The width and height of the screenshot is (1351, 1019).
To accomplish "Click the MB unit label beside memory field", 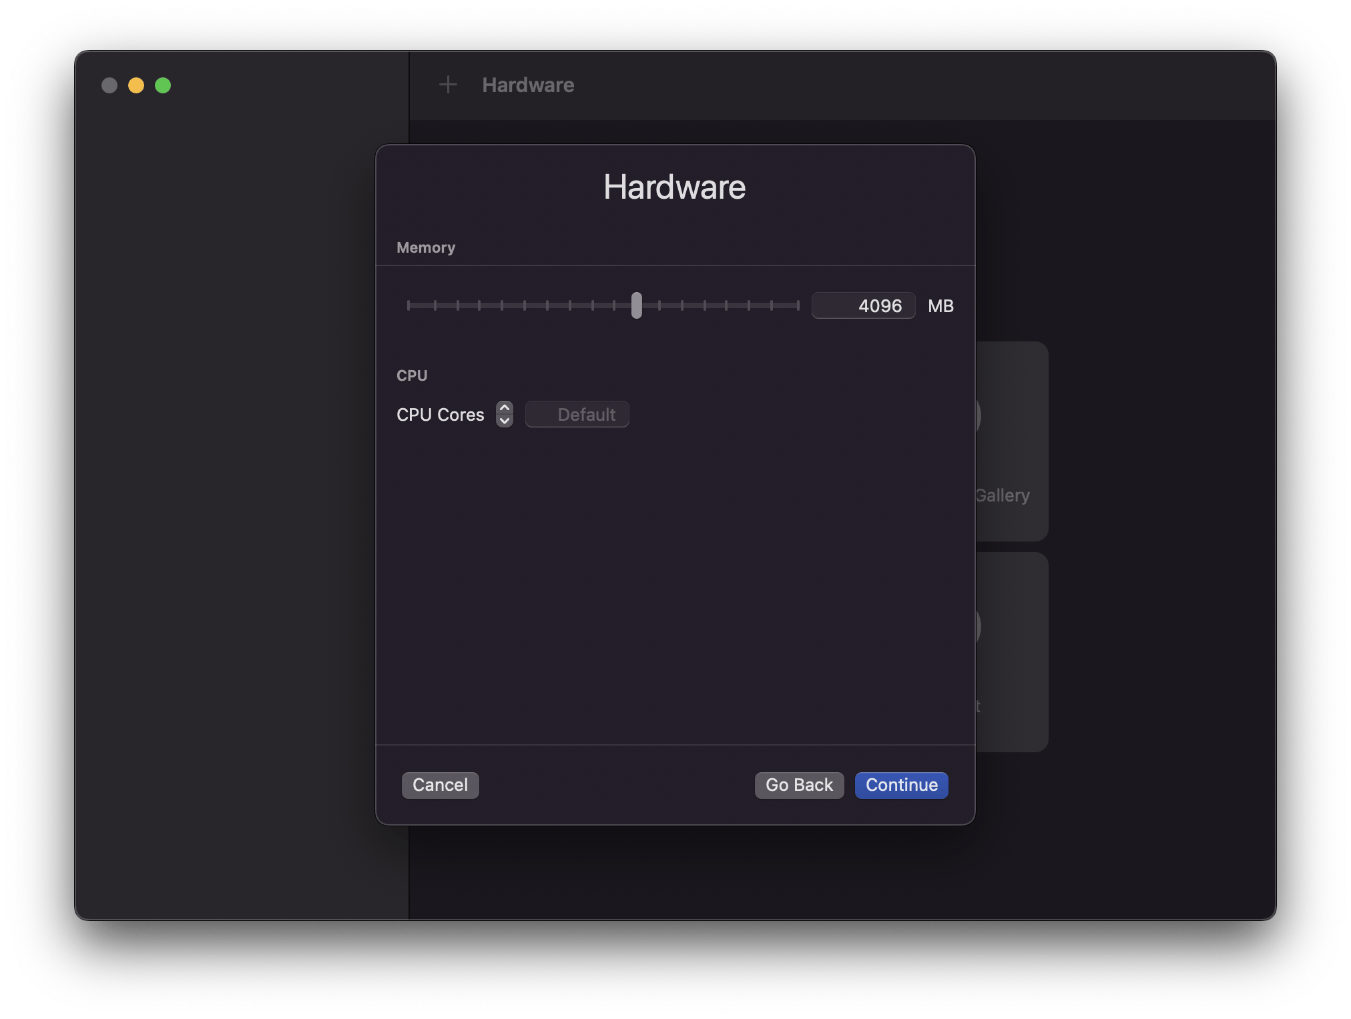I will (940, 306).
